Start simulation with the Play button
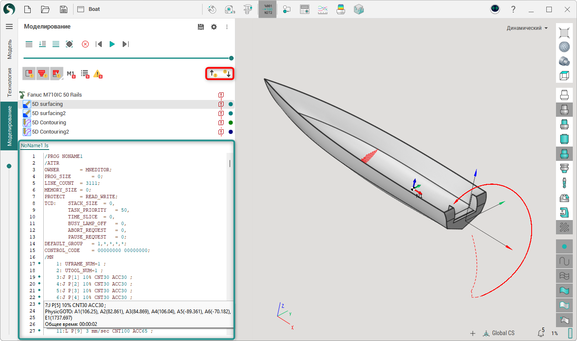Screen dimensions: 577x341 click(112, 44)
